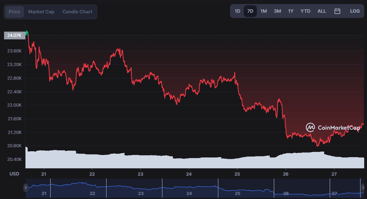
Task: Click the 23.60K axis value
Action: click(x=15, y=51)
